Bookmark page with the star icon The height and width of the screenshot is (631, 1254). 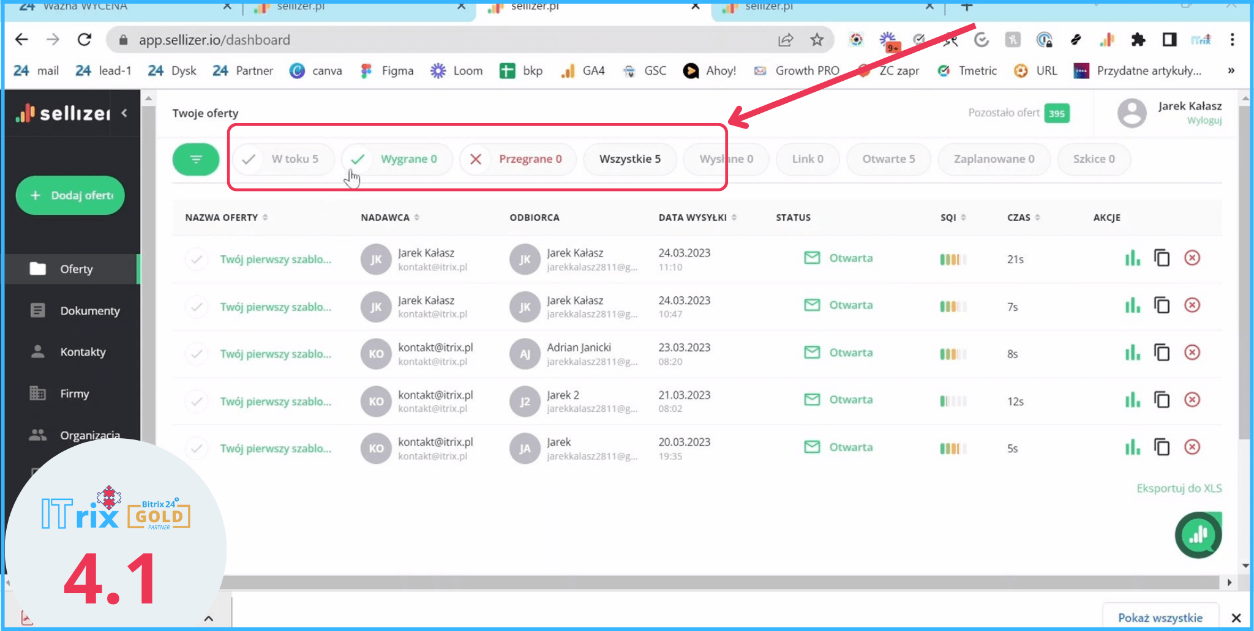coord(817,40)
